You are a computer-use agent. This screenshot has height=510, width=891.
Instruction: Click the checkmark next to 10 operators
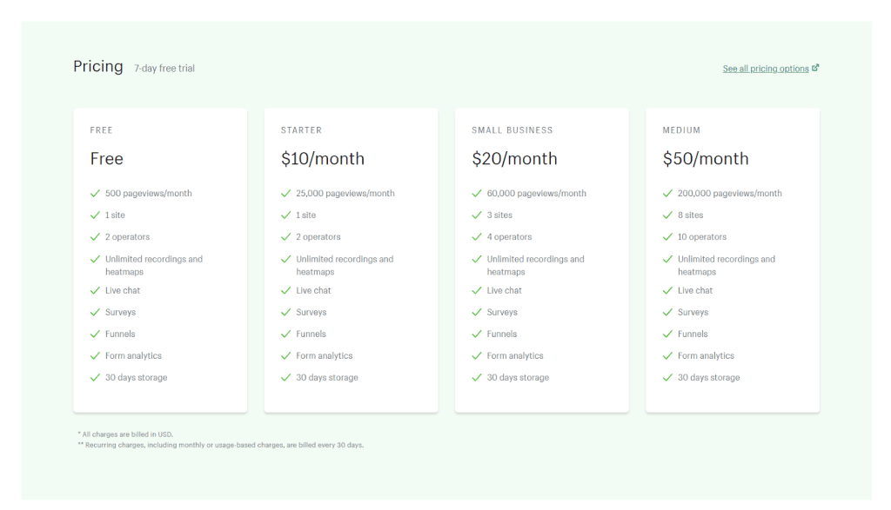coord(667,237)
